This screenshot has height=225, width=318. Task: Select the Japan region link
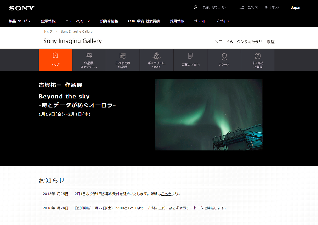[296, 7]
